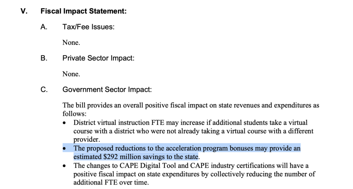Click the sentence beginning "The bill provides"

[x=191, y=106]
